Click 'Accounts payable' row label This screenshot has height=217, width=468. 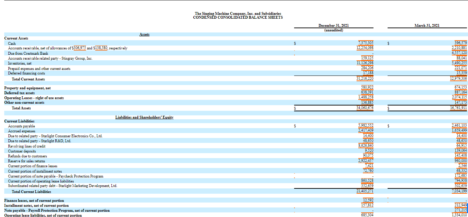click(x=22, y=126)
